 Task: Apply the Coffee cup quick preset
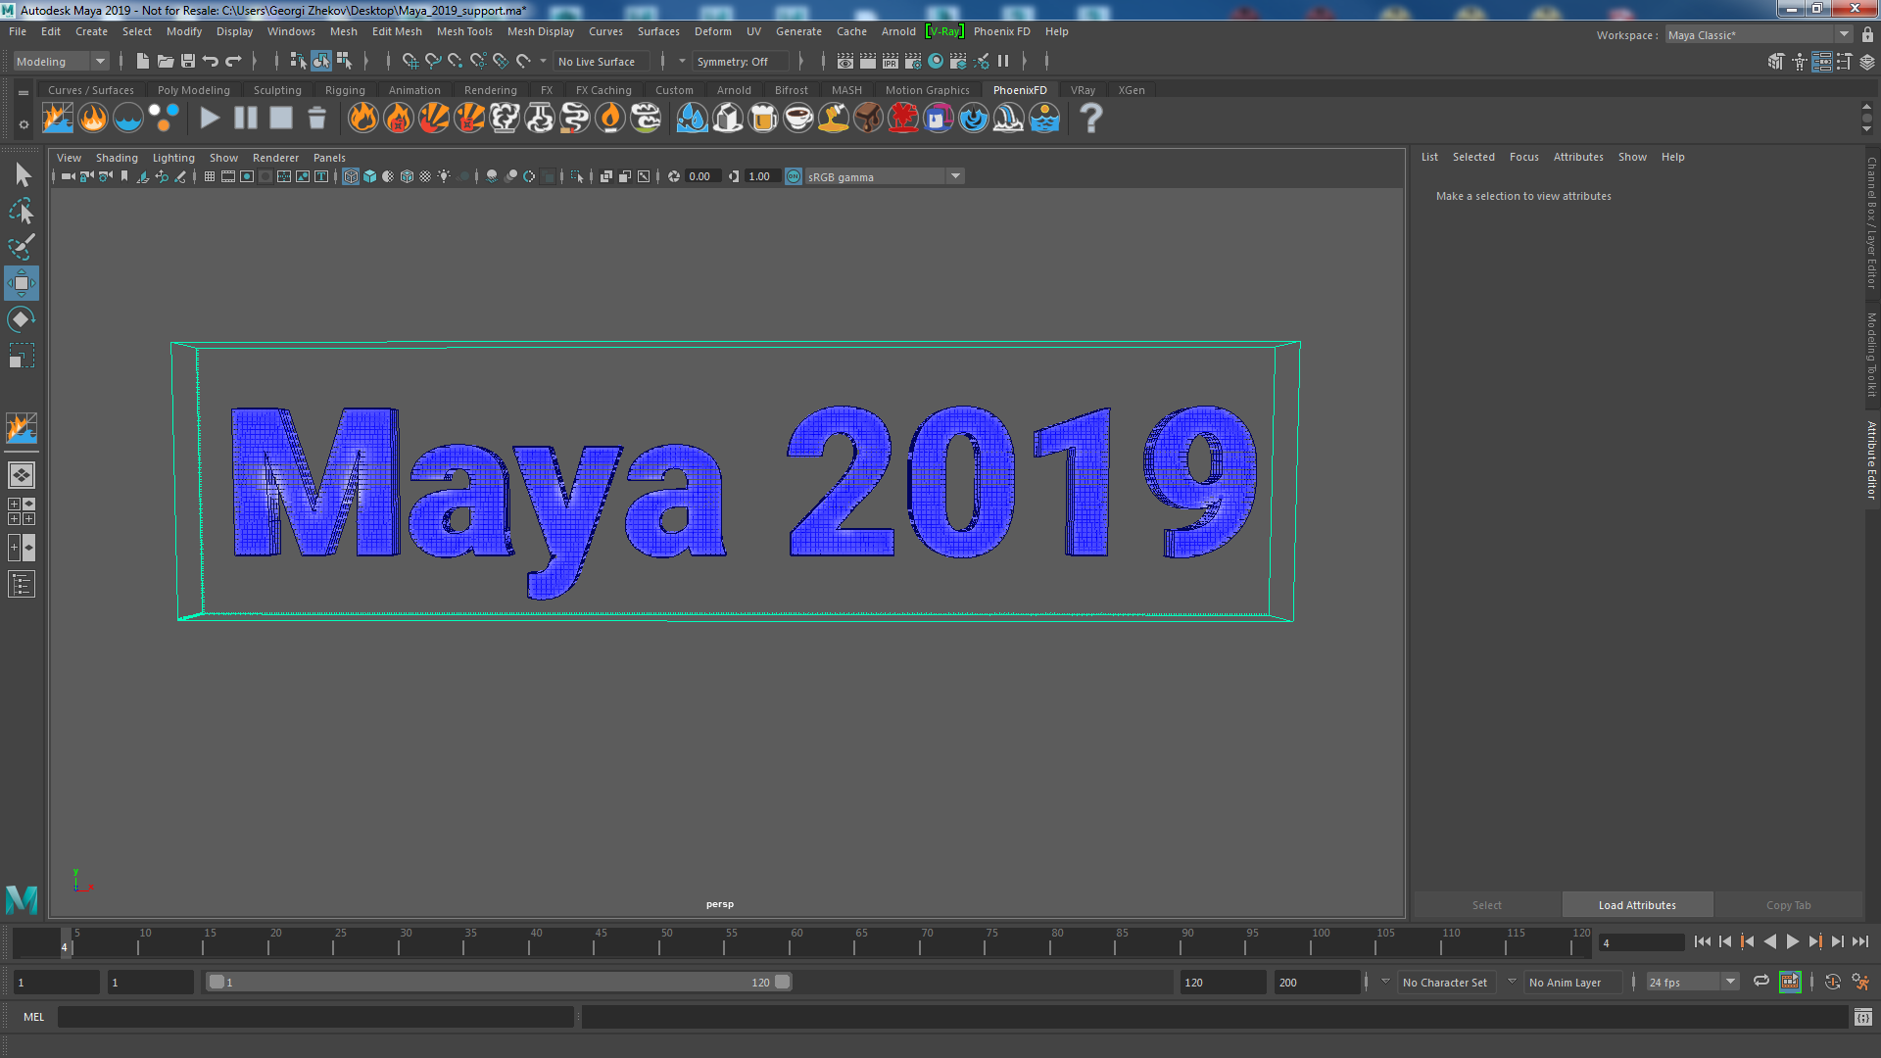tap(797, 119)
